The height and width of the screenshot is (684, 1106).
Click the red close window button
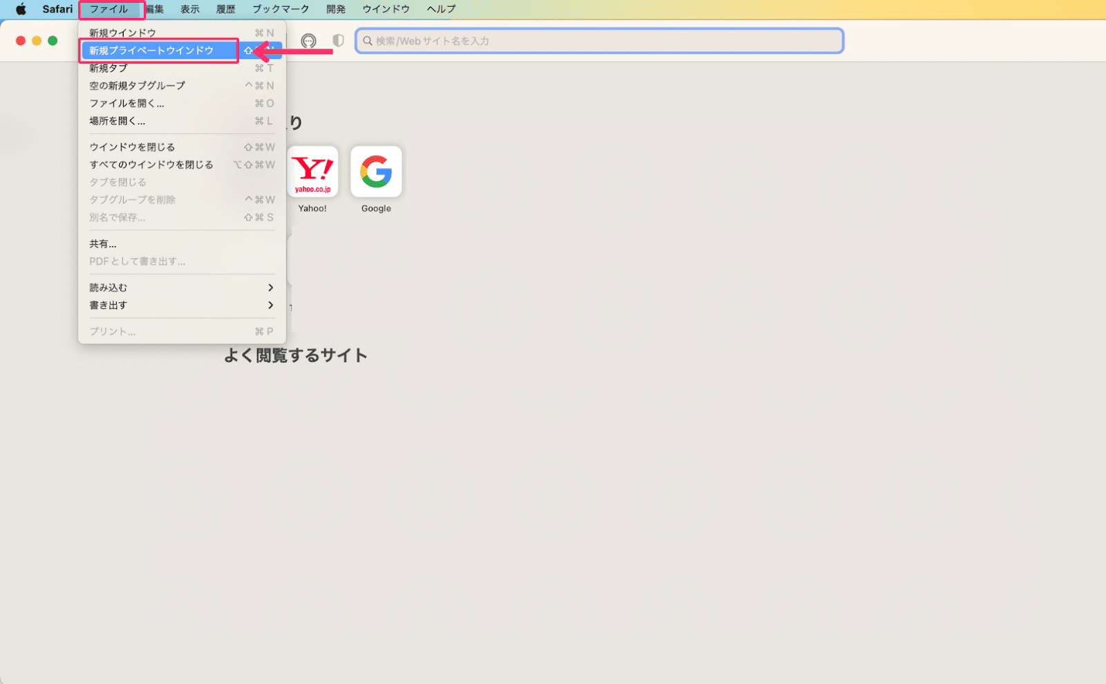pyautogui.click(x=21, y=41)
